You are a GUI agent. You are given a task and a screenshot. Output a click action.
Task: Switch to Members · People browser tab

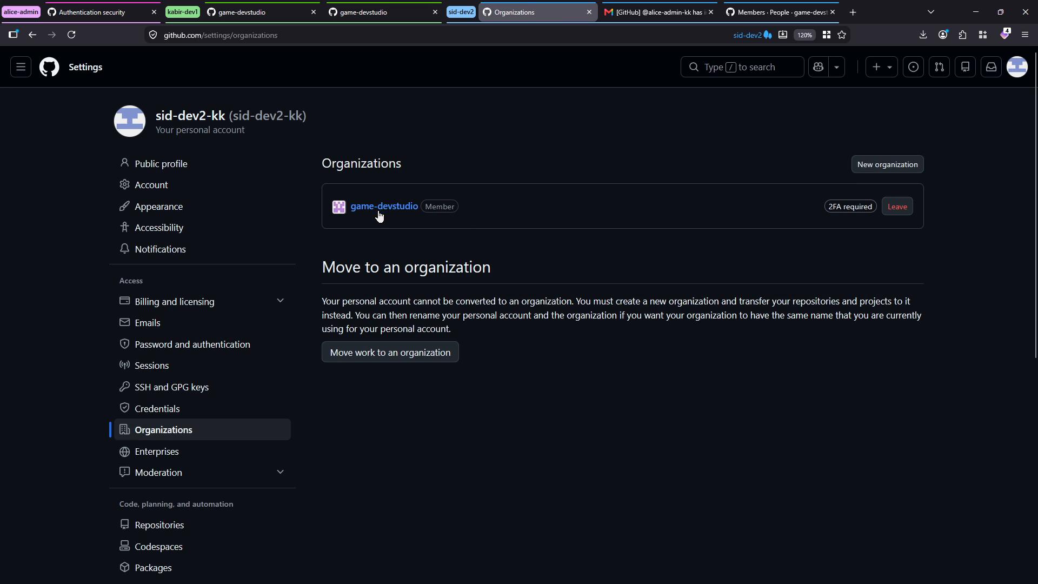(782, 12)
